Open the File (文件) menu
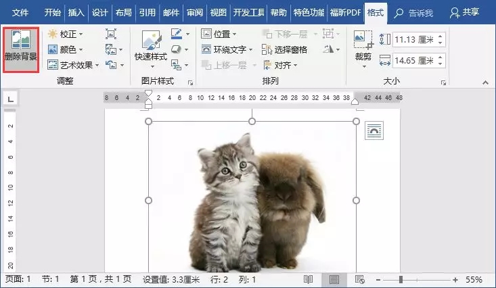Image resolution: width=496 pixels, height=288 pixels. click(20, 12)
